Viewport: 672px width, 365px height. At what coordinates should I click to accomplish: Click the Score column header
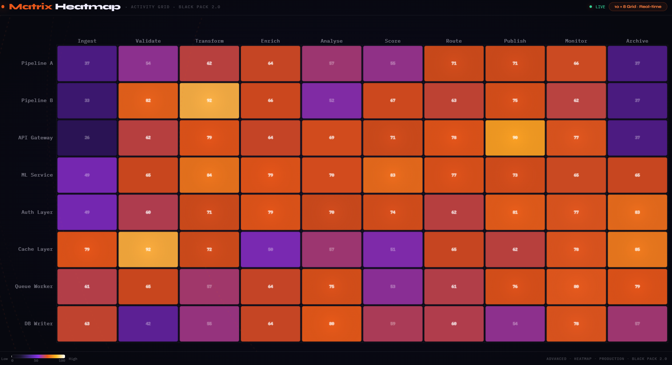393,41
